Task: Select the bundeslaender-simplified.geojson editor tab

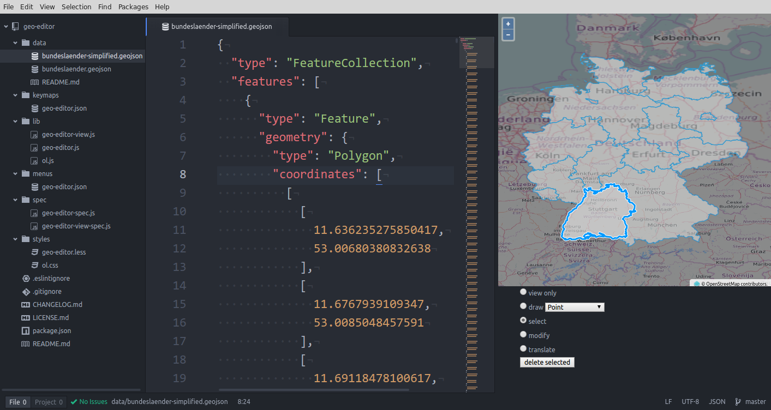Action: (x=217, y=26)
